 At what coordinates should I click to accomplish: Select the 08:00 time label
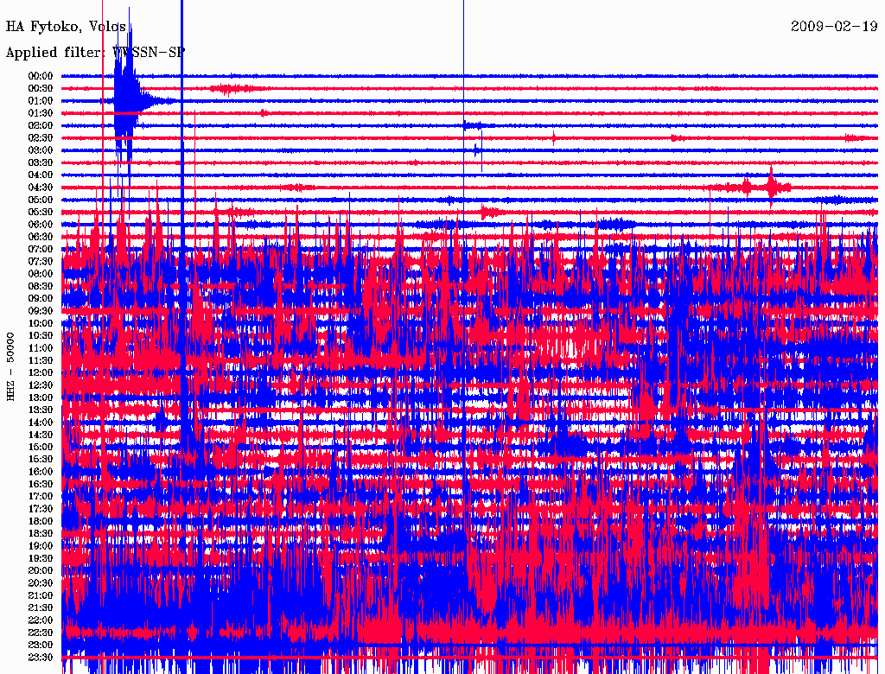point(41,274)
